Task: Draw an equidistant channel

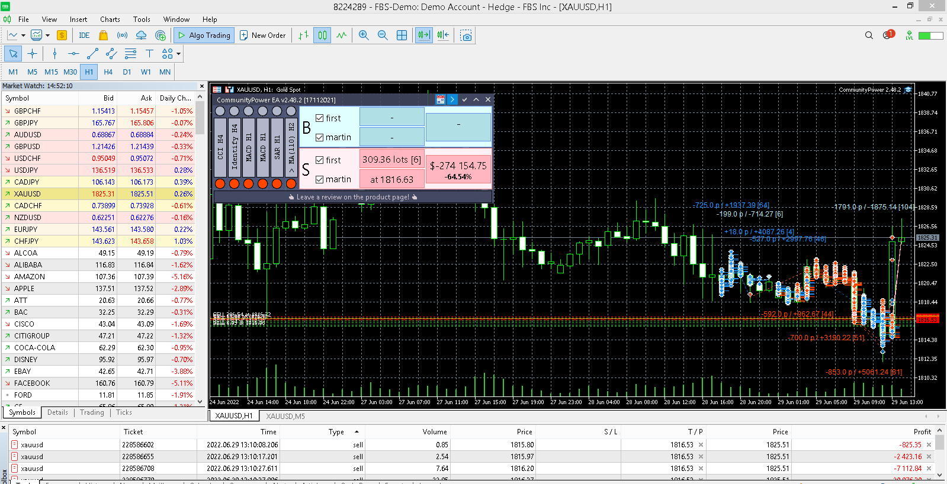Action: pyautogui.click(x=111, y=54)
